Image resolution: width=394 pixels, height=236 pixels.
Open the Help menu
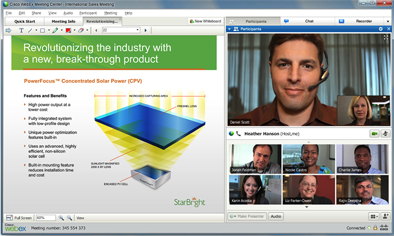click(x=129, y=13)
